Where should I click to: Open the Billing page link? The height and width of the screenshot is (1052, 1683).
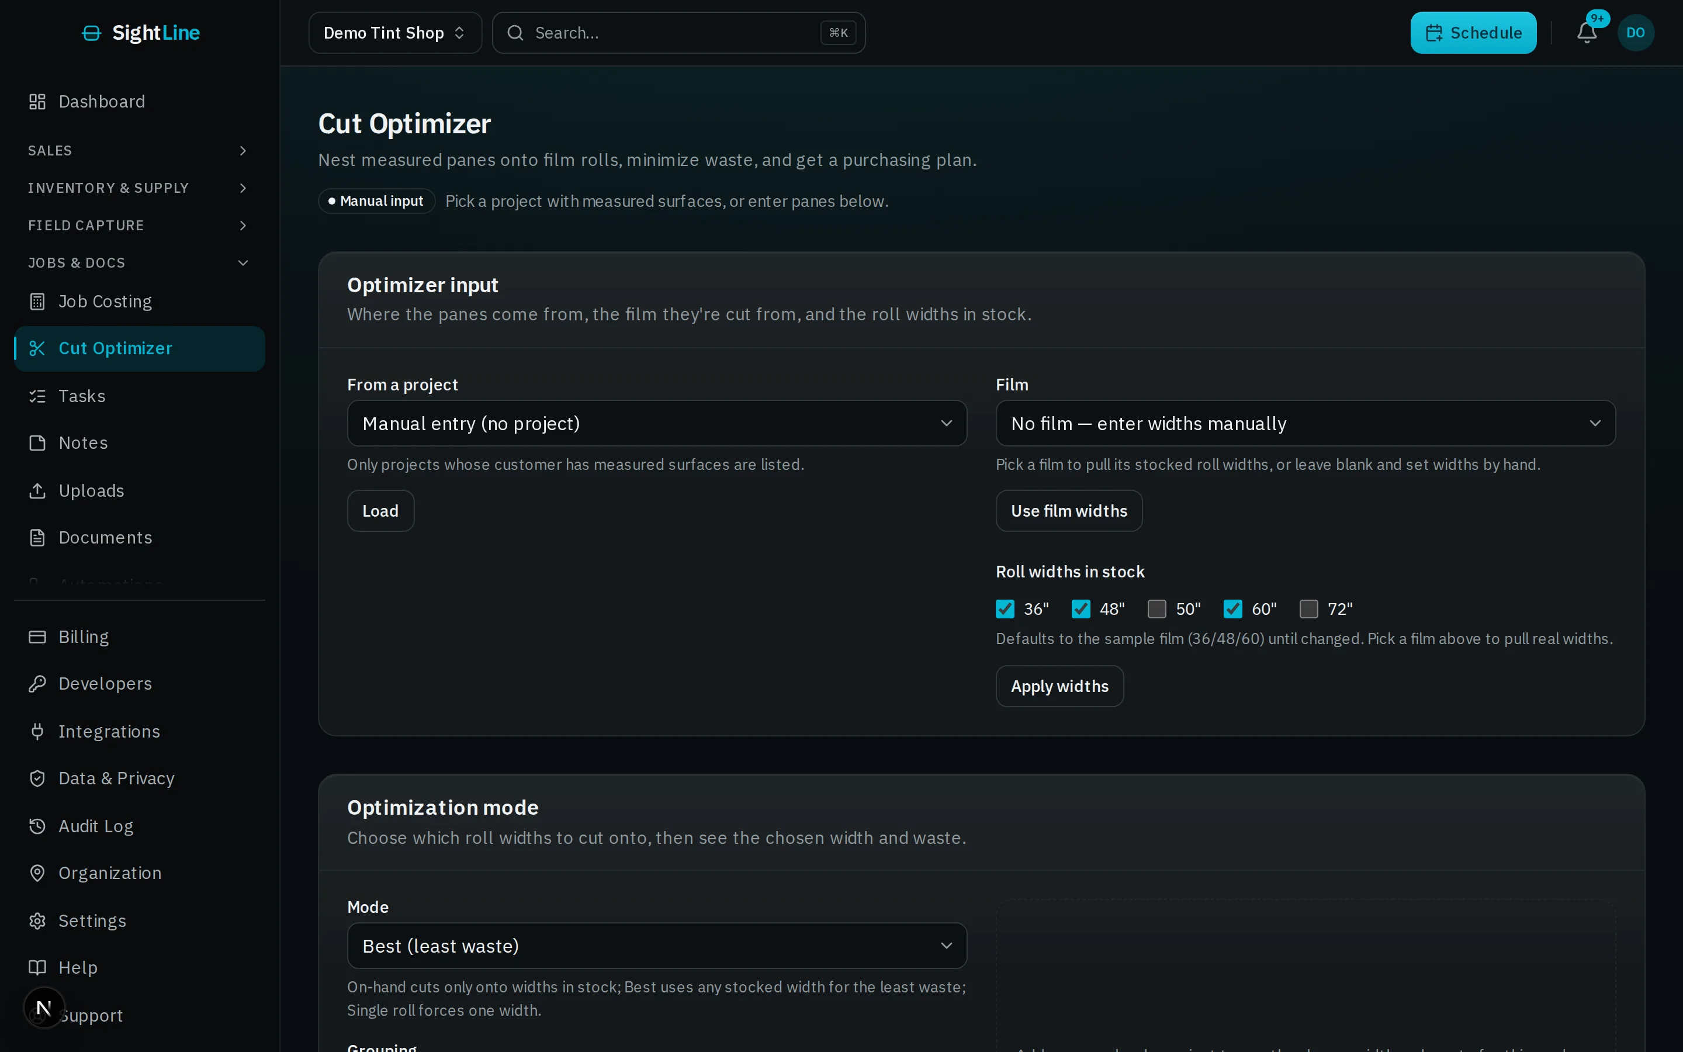tap(139, 636)
